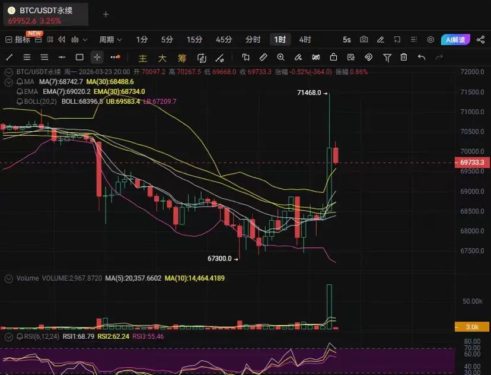Click the filter funnel icon
Viewport: 491px width, 375px height.
pyautogui.click(x=387, y=58)
